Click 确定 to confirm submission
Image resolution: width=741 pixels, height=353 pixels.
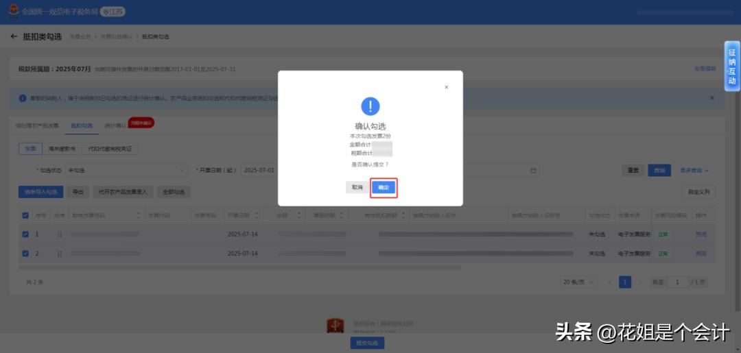click(x=384, y=187)
